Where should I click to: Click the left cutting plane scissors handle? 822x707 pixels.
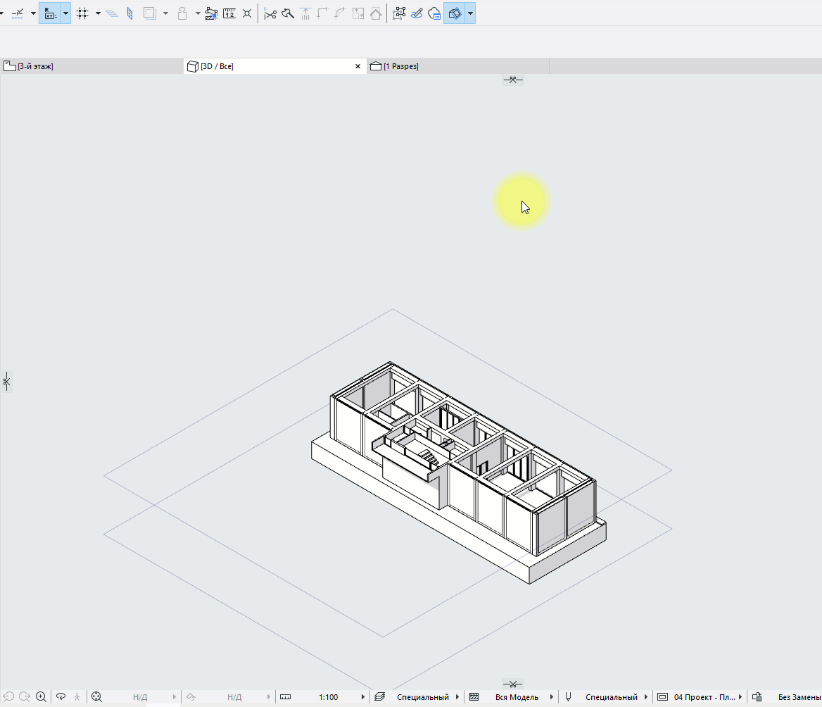[6, 381]
